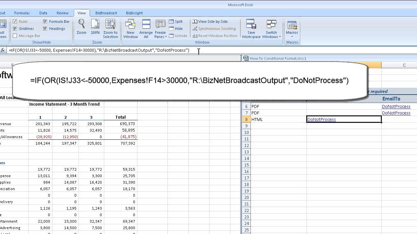Open the Switch Windows dropdown
The height and width of the screenshot is (234, 417).
tap(271, 29)
